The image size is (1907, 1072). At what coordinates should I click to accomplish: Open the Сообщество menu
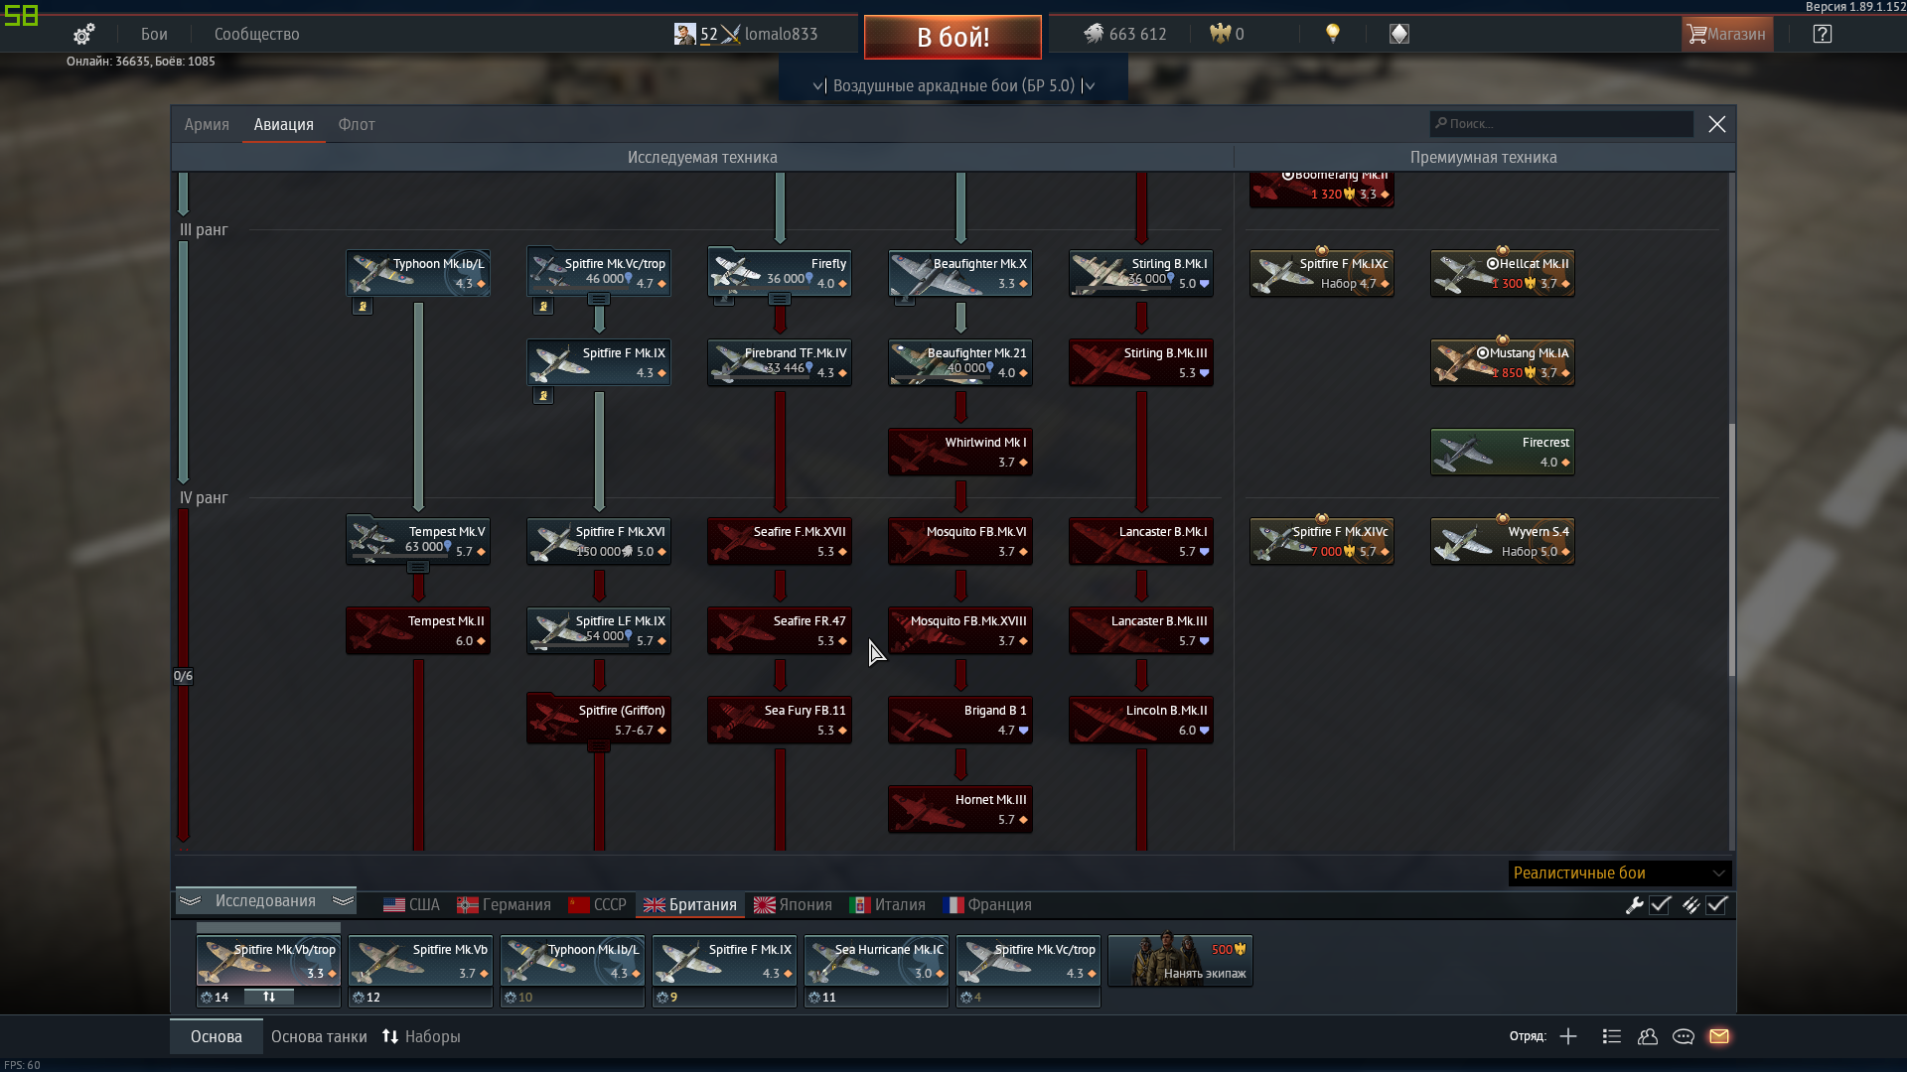[x=256, y=34]
